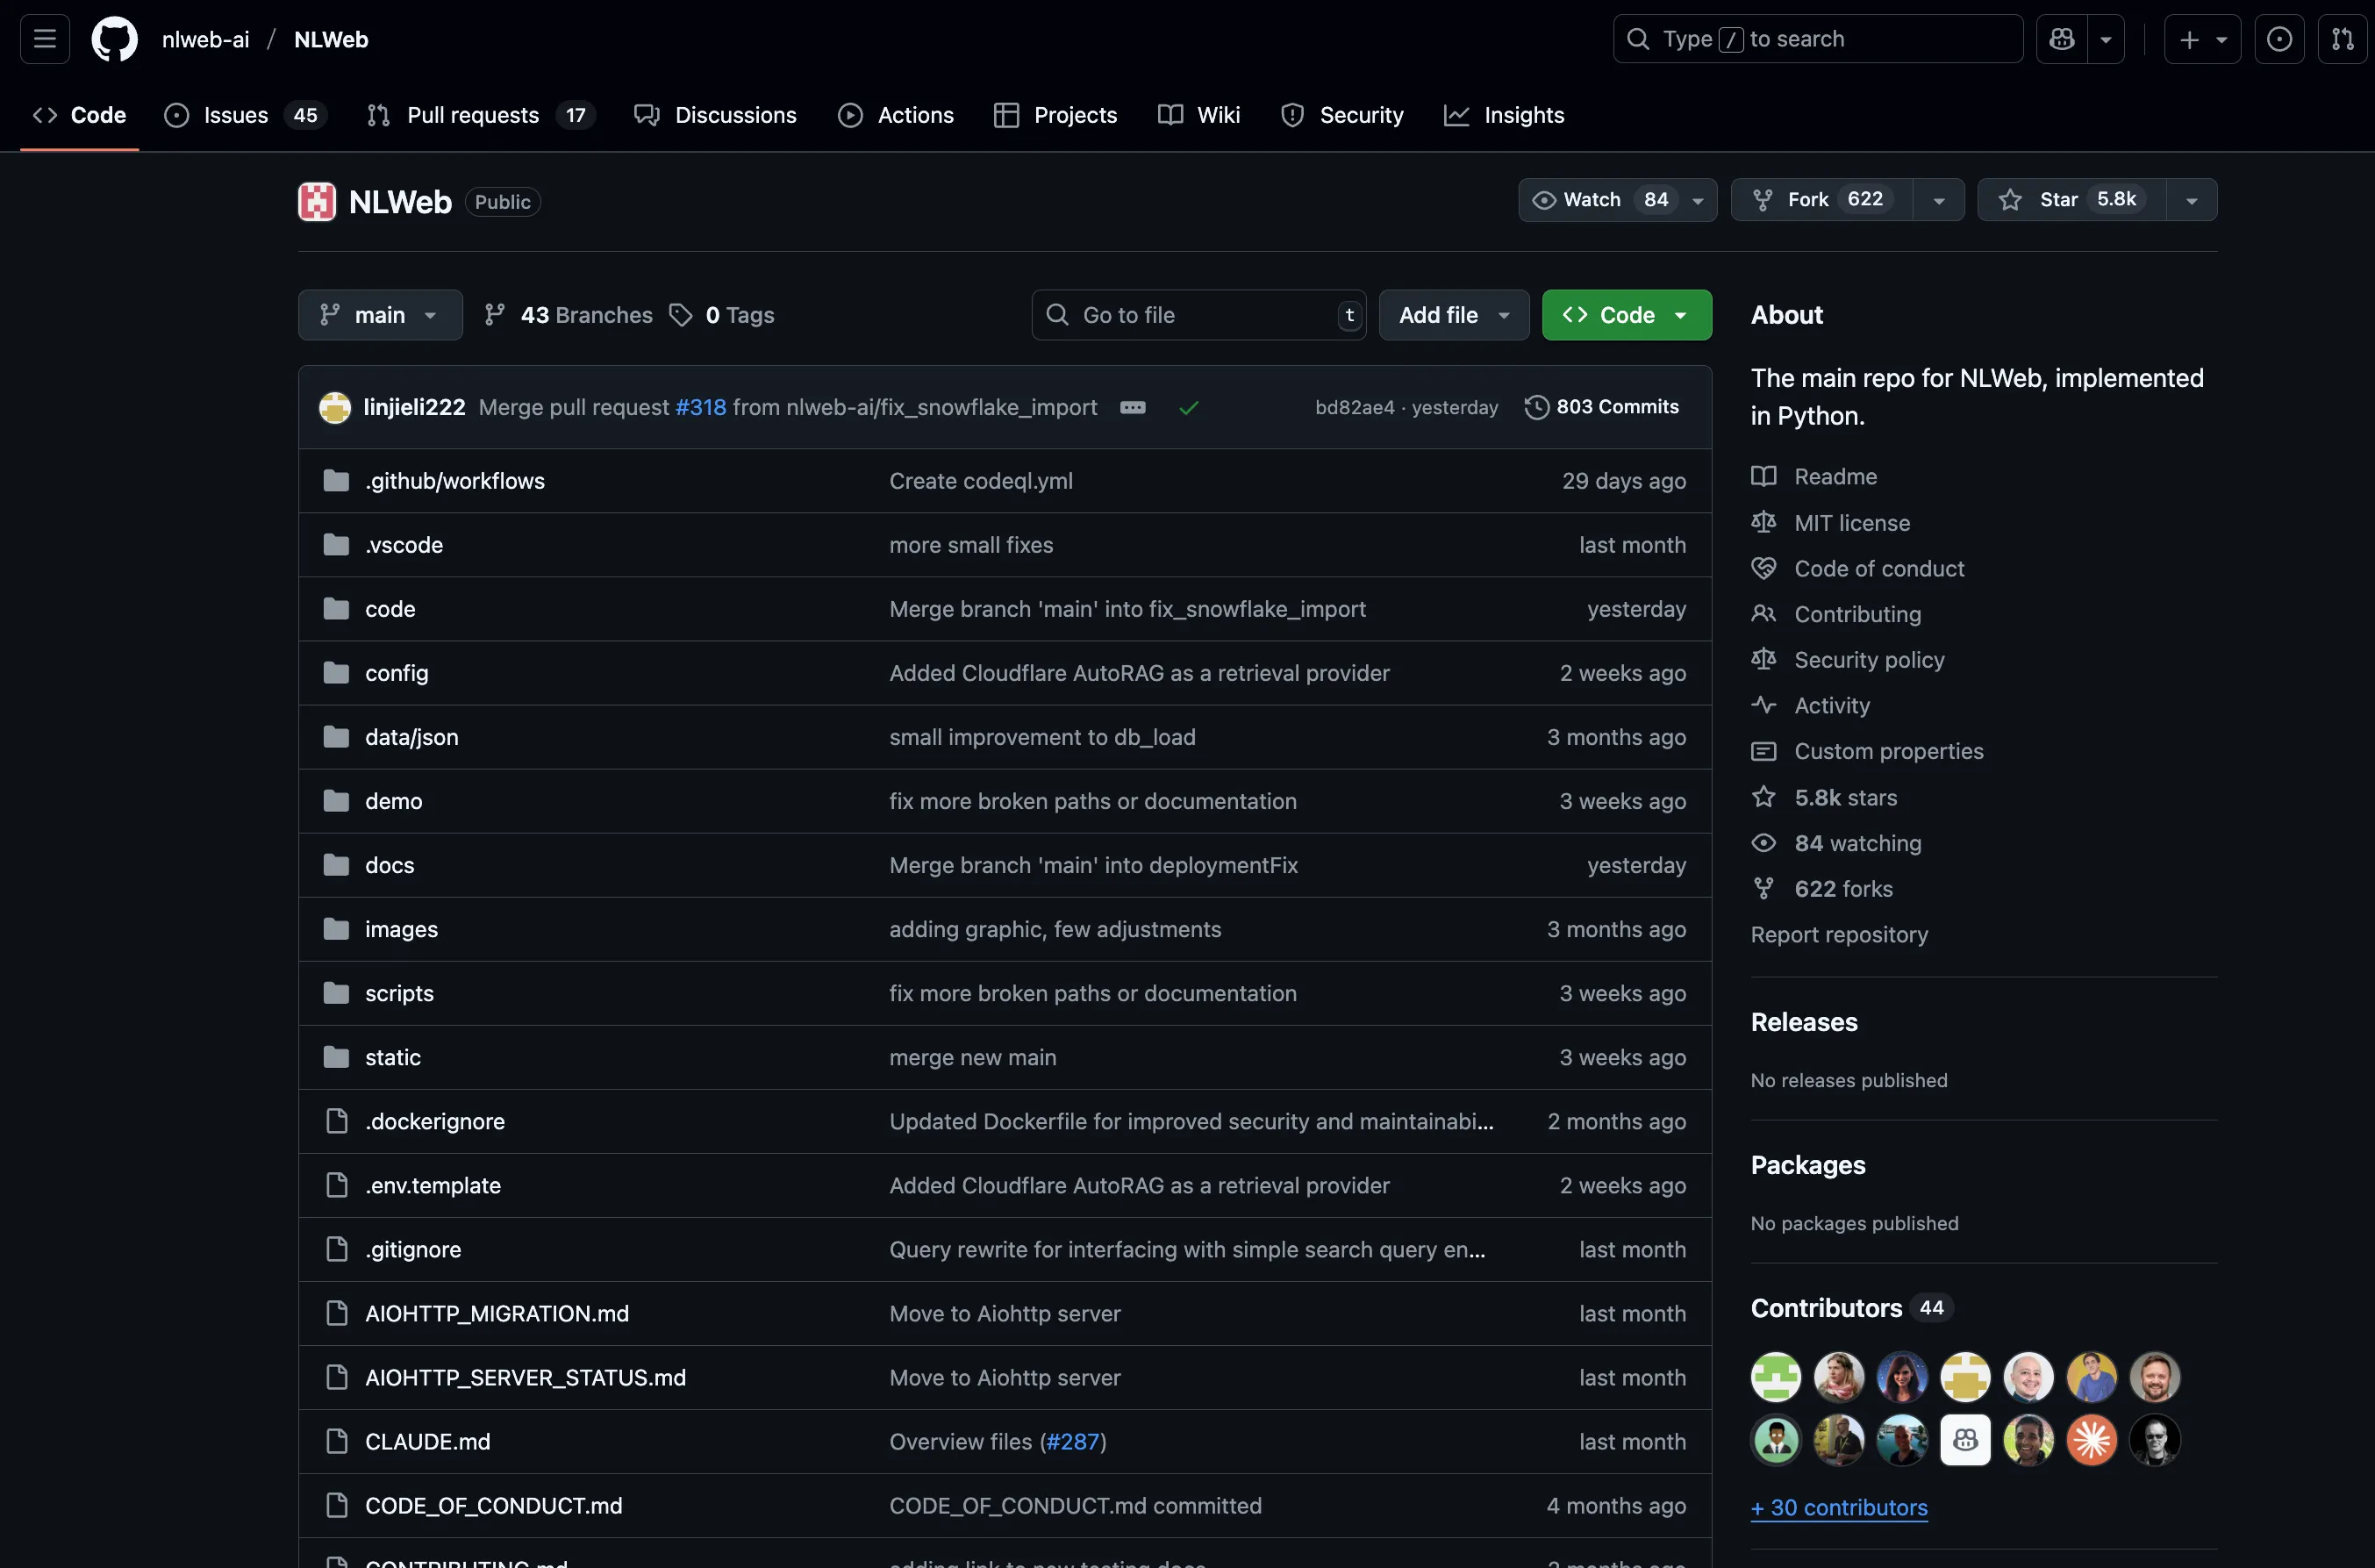The image size is (2375, 1568).
Task: Open the 0 Tags list
Action: 722,315
